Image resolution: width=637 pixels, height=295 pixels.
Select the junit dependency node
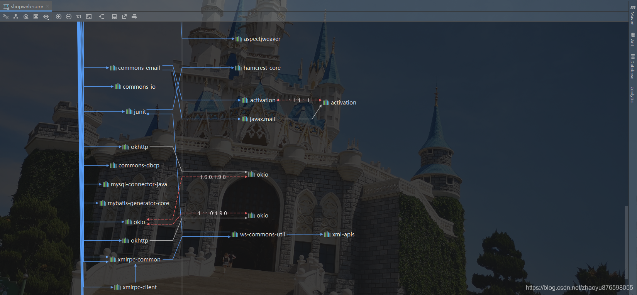pyautogui.click(x=136, y=112)
